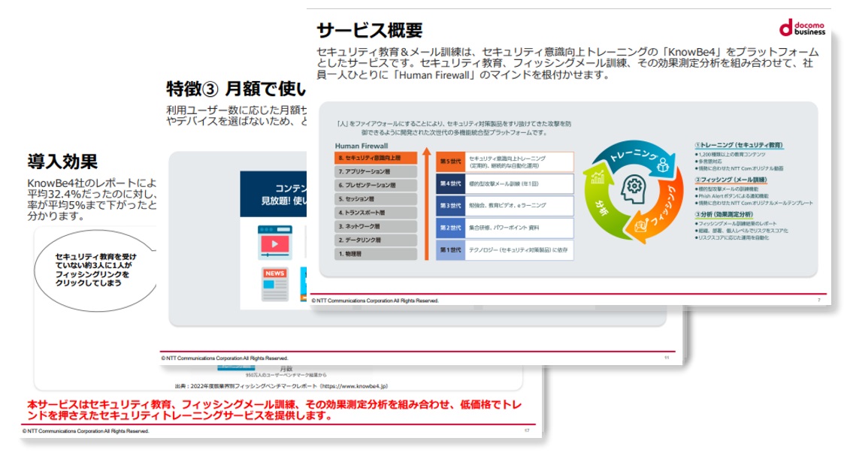The height and width of the screenshot is (456, 847).
Task: Click the 特徴③ 月額で使い slide title
Action: [236, 88]
